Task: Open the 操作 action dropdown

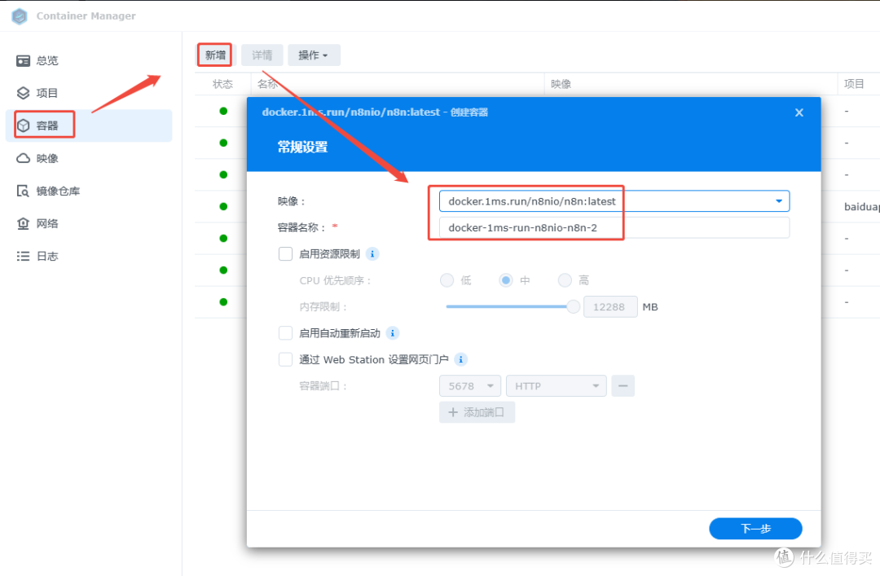Action: click(x=314, y=55)
